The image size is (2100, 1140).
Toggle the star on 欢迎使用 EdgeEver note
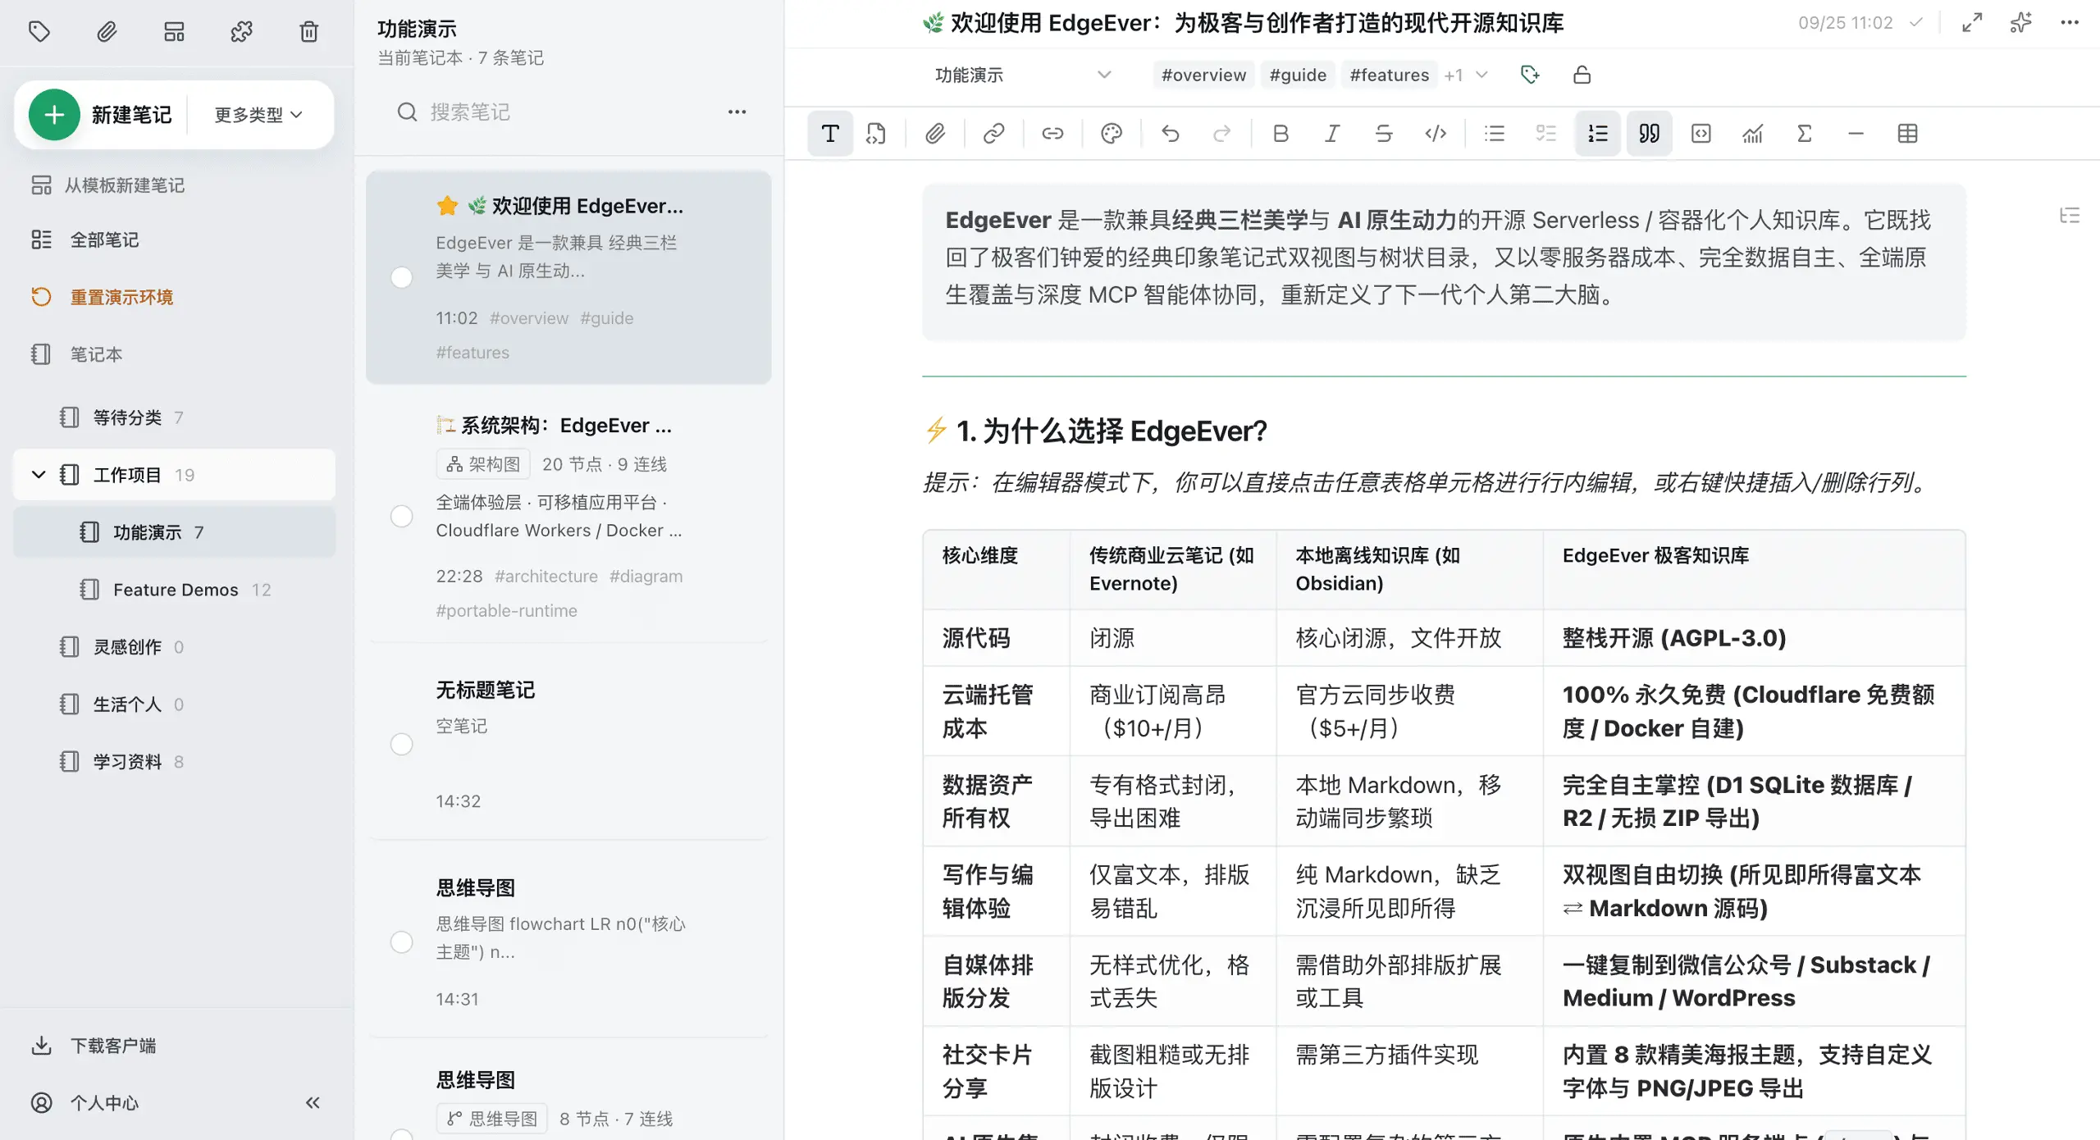pyautogui.click(x=447, y=205)
